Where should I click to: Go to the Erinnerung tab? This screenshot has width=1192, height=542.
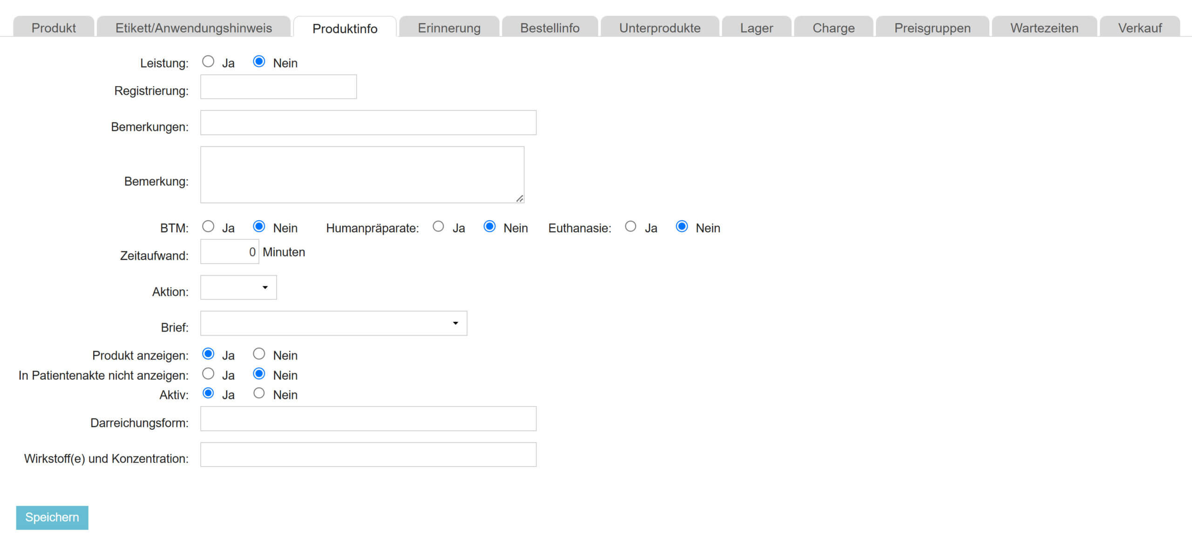(x=449, y=28)
